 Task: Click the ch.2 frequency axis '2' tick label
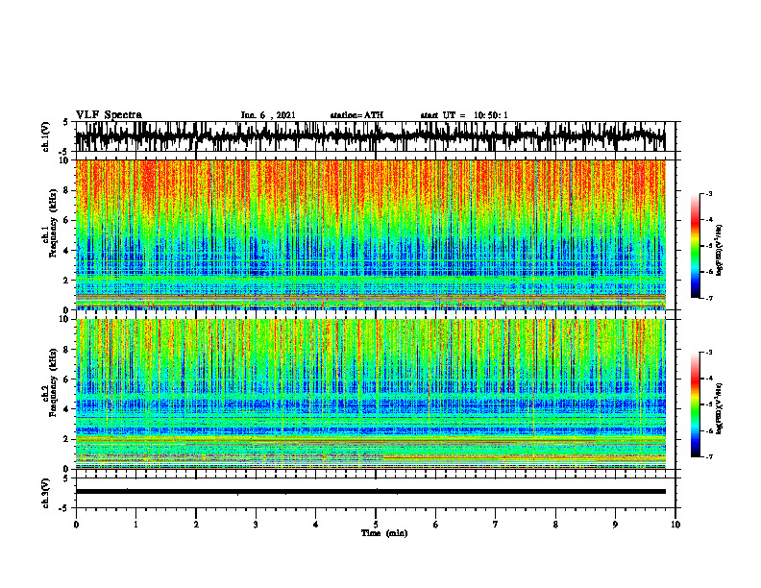point(67,439)
